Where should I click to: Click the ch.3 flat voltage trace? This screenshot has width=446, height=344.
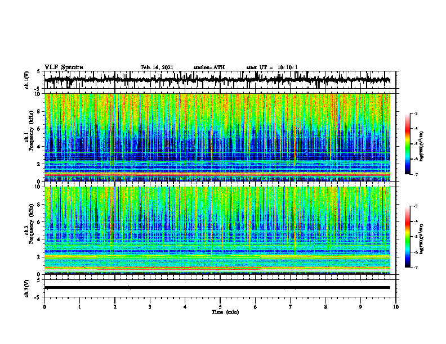(217, 288)
